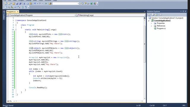190x107 pixels.
Task: Click the Paste clipboard icon
Action: [x=31, y=4]
